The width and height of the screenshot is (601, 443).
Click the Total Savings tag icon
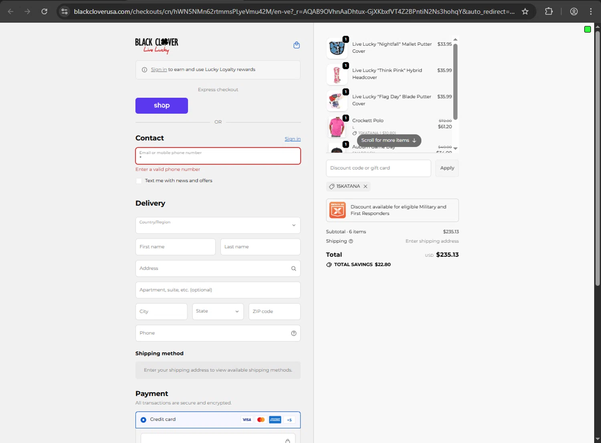tap(329, 265)
